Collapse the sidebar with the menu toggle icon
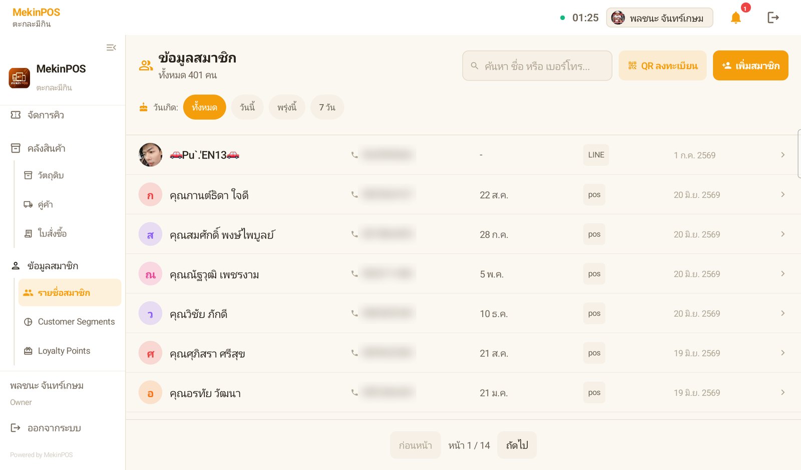 [x=111, y=47]
